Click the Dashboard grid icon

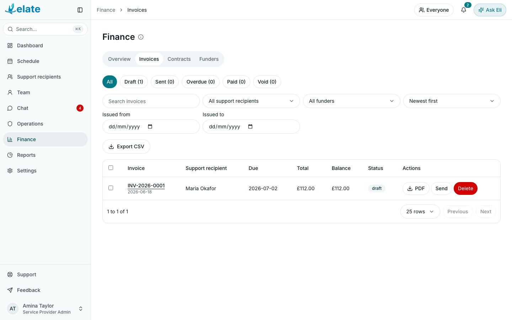[10, 46]
